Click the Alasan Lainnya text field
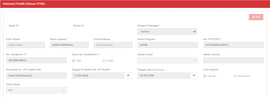The image size is (270, 98). 234,60
